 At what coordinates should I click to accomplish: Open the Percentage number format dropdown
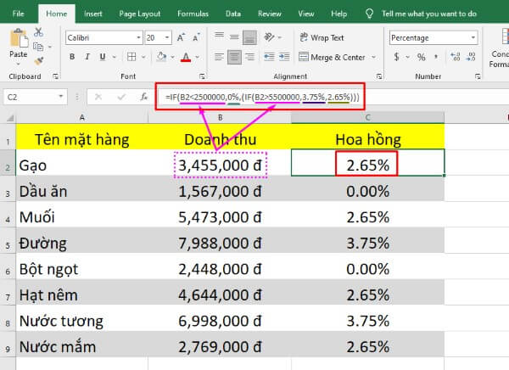tap(473, 37)
